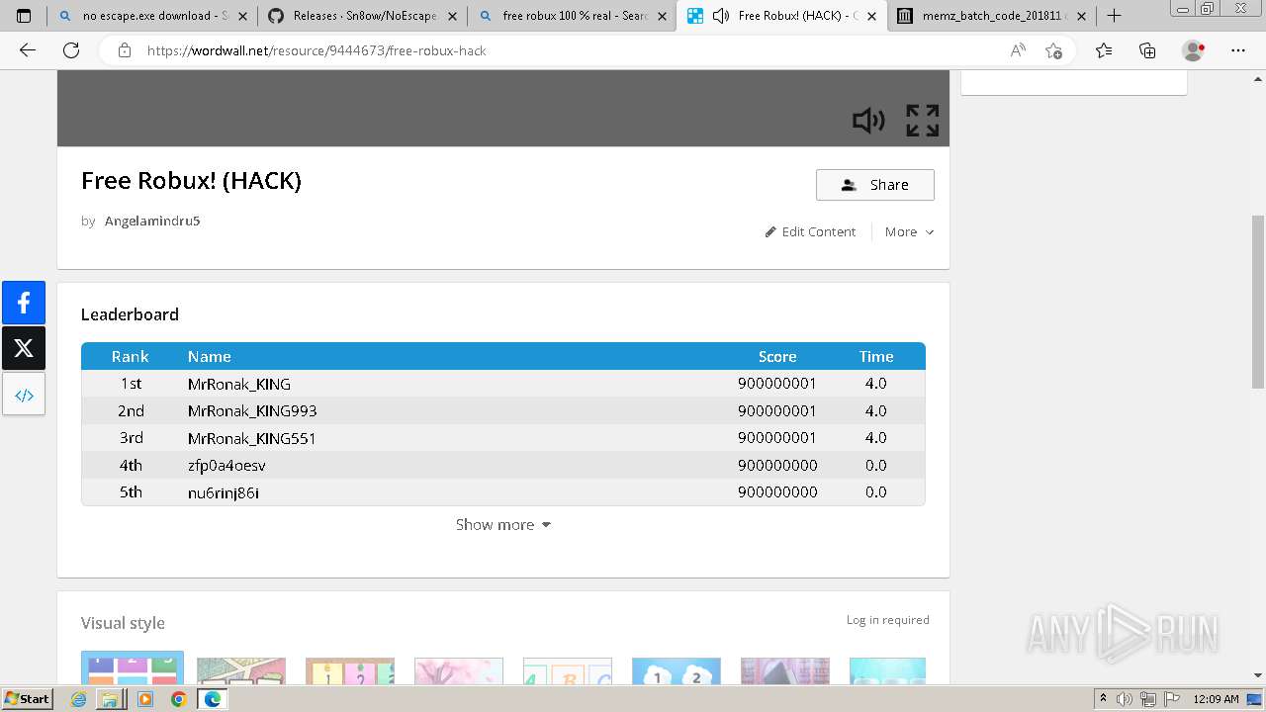
Task: Open Edge settings and more menu
Action: click(1238, 50)
